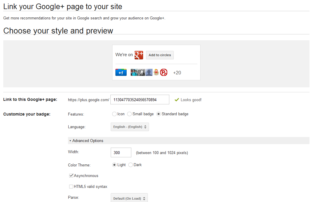Click the Looks good! status text

click(x=191, y=100)
